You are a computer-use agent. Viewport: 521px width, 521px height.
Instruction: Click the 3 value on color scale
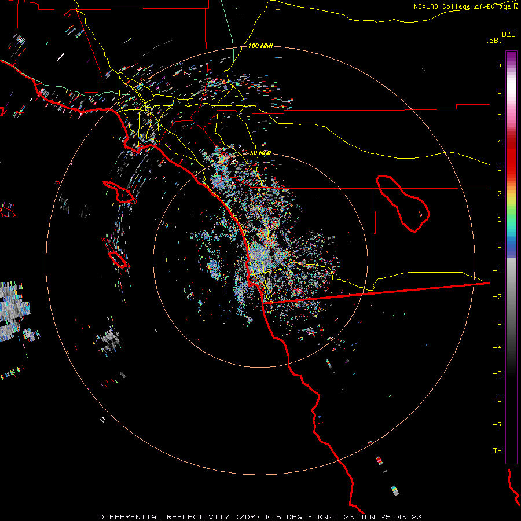pyautogui.click(x=500, y=168)
